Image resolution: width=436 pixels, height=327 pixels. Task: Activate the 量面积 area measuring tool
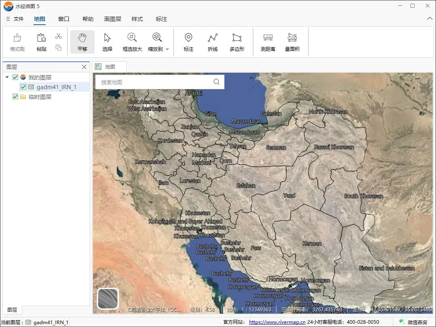pyautogui.click(x=292, y=42)
